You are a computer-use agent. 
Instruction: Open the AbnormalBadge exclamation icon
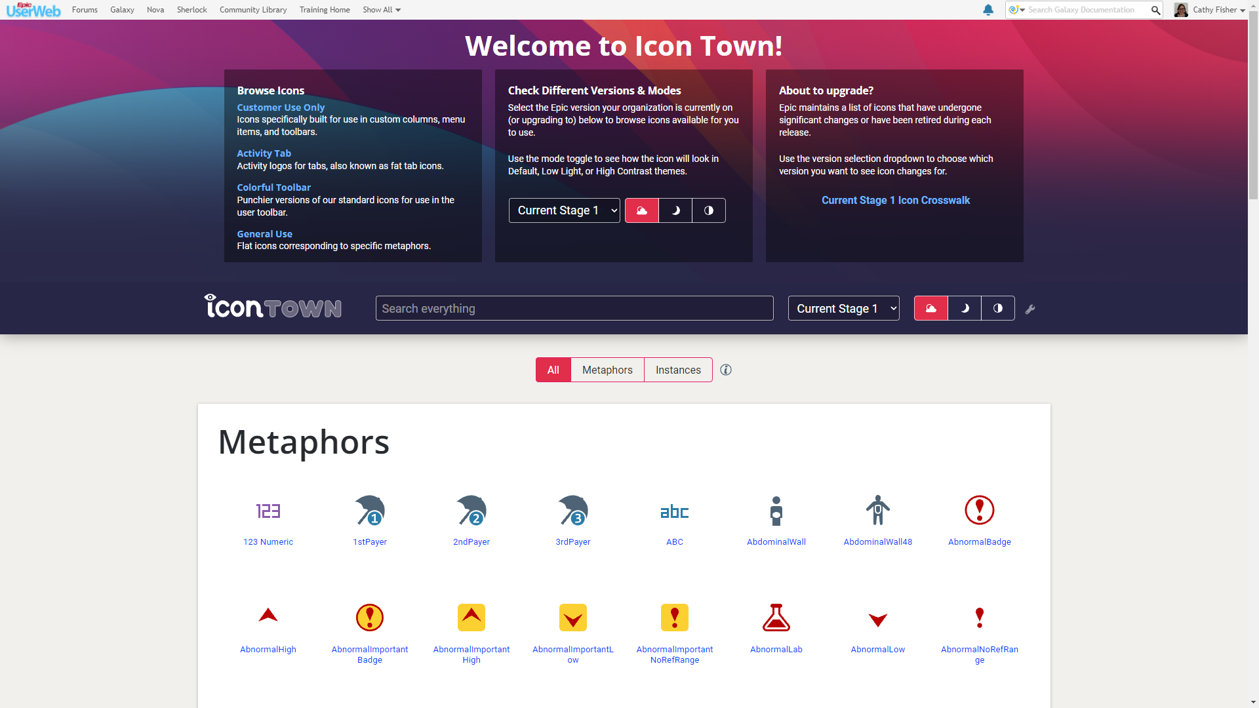tap(980, 510)
